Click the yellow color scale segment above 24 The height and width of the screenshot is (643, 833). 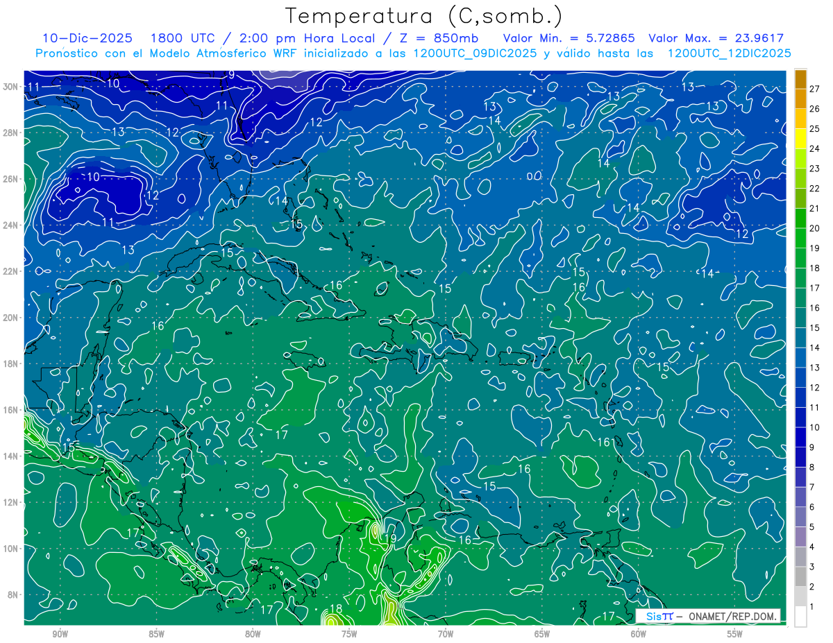(800, 139)
